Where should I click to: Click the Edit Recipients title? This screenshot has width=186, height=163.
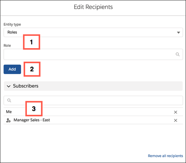click(93, 7)
